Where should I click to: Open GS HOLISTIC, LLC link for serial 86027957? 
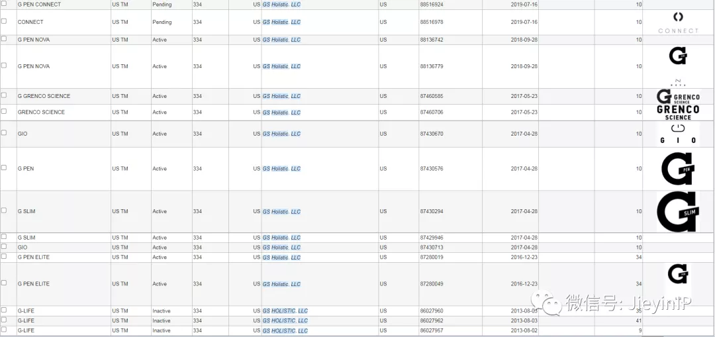(285, 330)
